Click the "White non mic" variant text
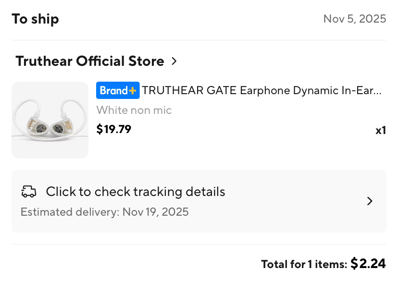Screen dimensions: 398x281 point(134,110)
